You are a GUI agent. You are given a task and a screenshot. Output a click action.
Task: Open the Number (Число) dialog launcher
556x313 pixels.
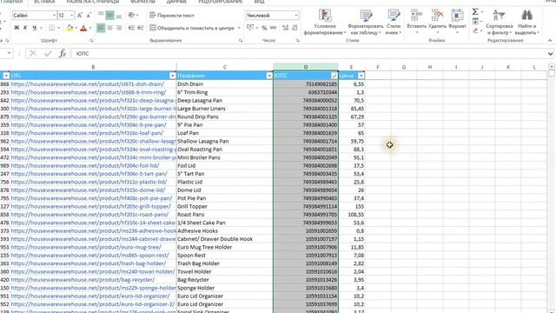pos(297,41)
